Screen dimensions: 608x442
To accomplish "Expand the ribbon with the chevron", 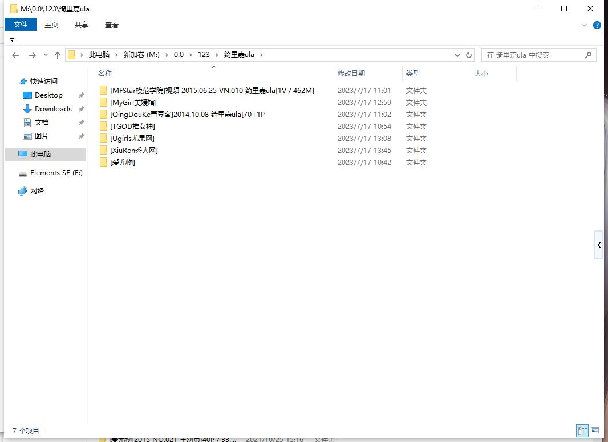I will click(x=585, y=25).
